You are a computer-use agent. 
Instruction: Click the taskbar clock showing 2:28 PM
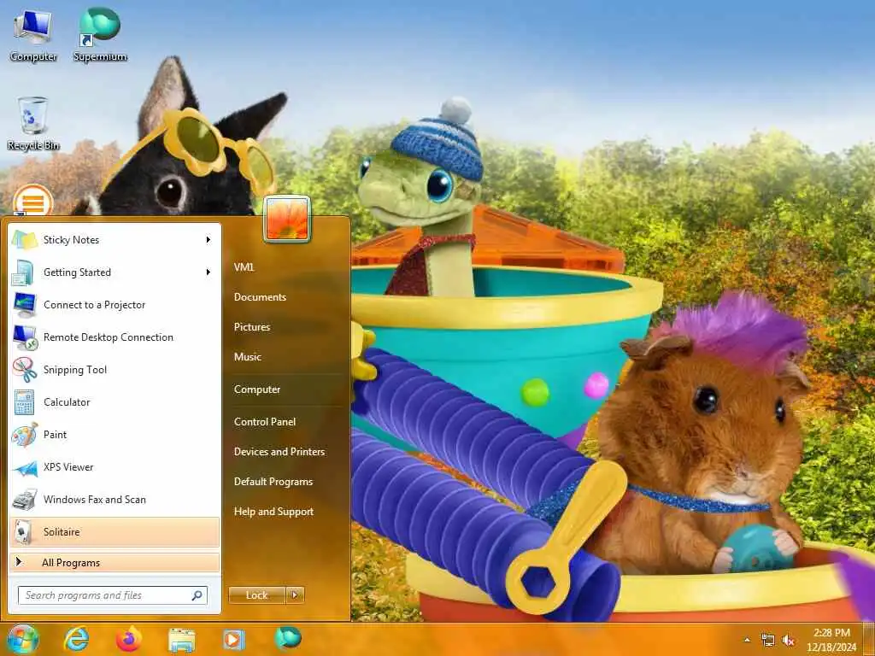pyautogui.click(x=831, y=640)
